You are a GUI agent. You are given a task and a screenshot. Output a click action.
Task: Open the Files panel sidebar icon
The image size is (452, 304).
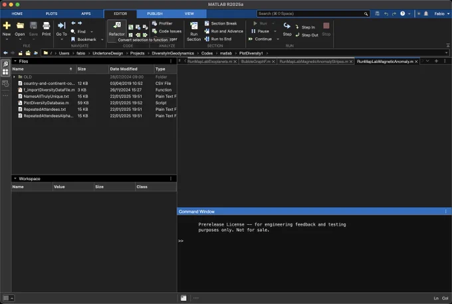click(5, 64)
